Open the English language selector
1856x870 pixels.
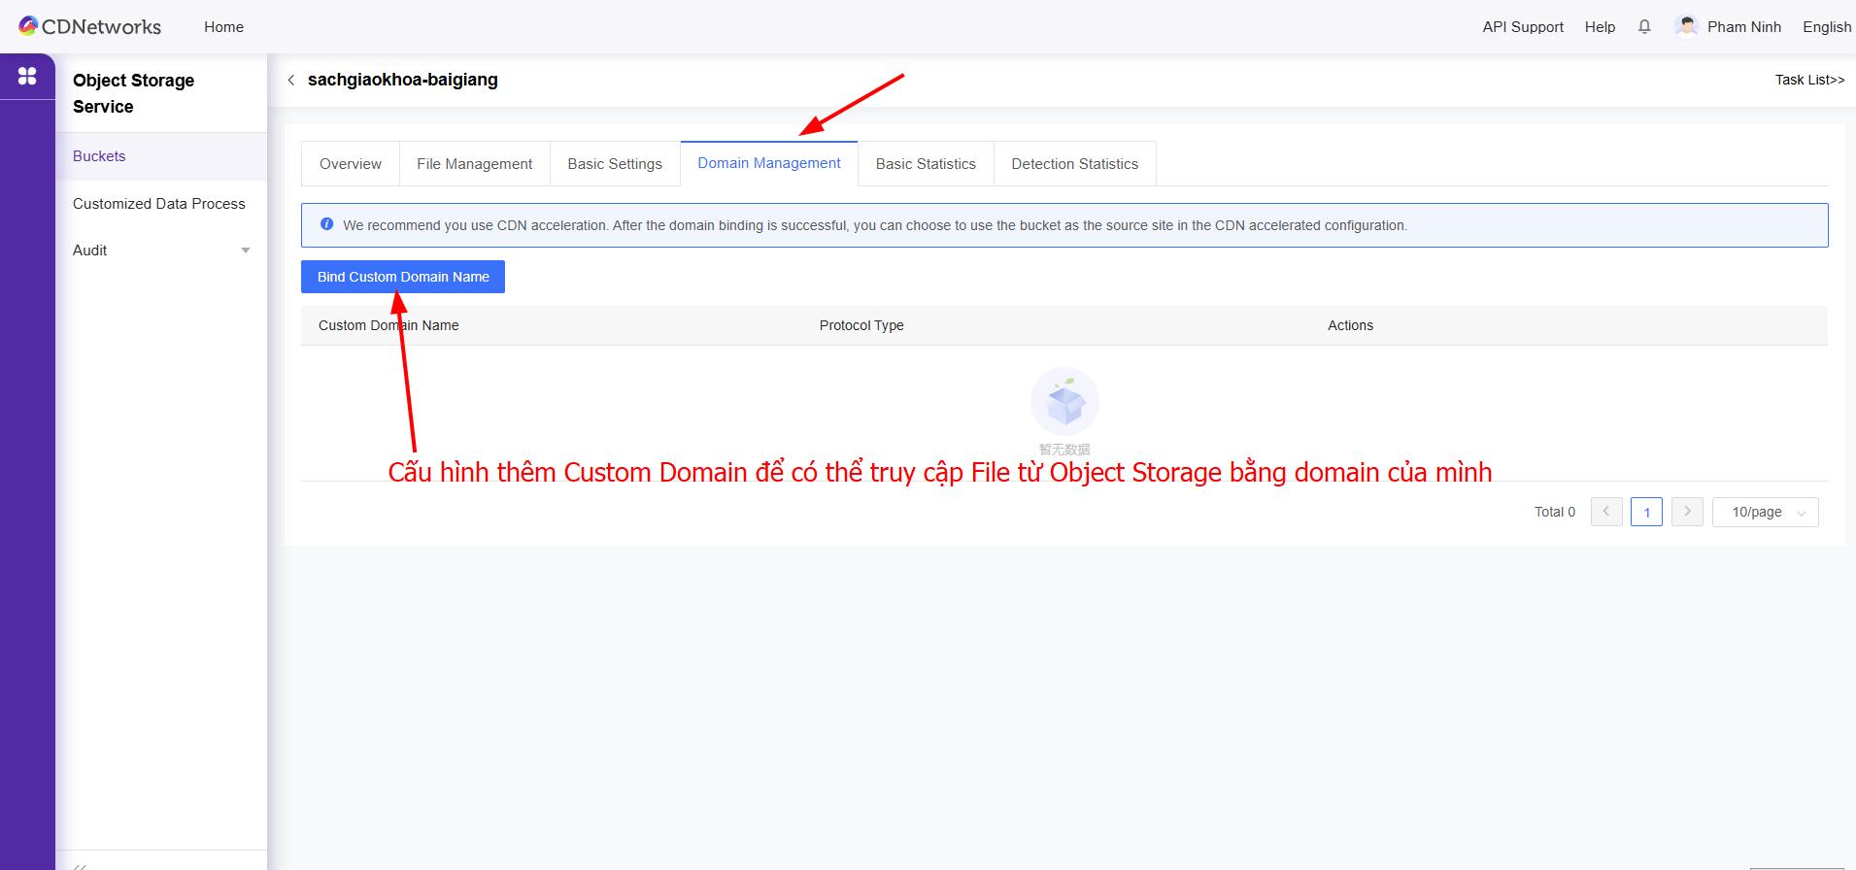(x=1826, y=27)
